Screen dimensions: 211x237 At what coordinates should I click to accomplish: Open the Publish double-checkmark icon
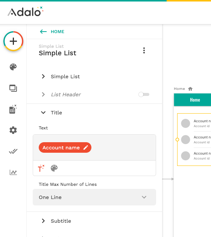pos(13,151)
